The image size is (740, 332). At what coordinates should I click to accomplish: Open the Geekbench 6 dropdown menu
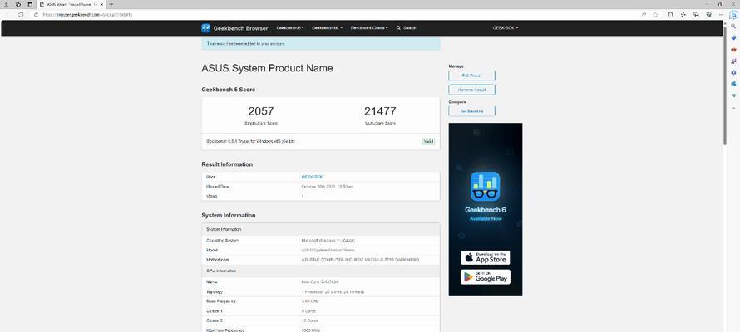click(290, 28)
